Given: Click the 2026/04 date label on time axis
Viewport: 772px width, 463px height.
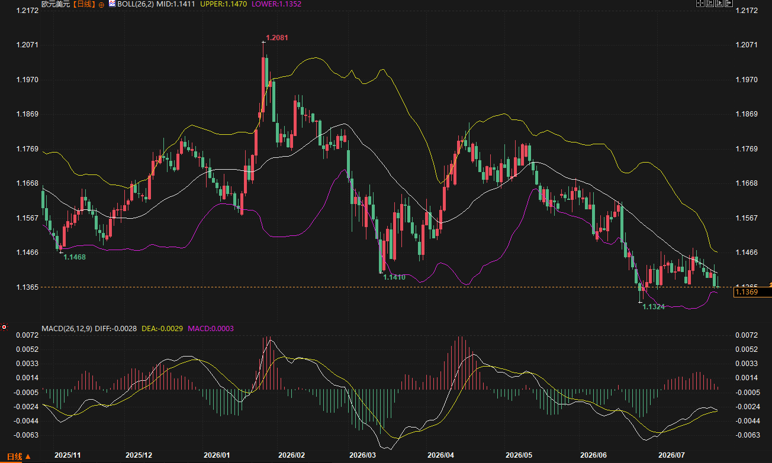Looking at the screenshot, I should pos(440,455).
